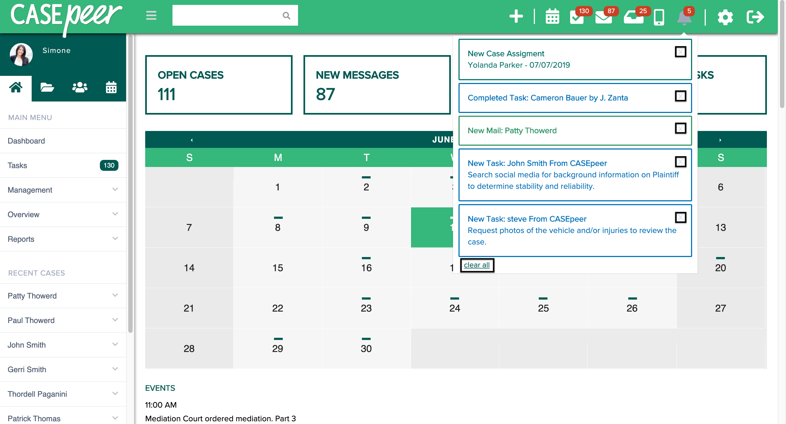Open the add new item menu
The width and height of the screenshot is (786, 424).
pyautogui.click(x=516, y=17)
